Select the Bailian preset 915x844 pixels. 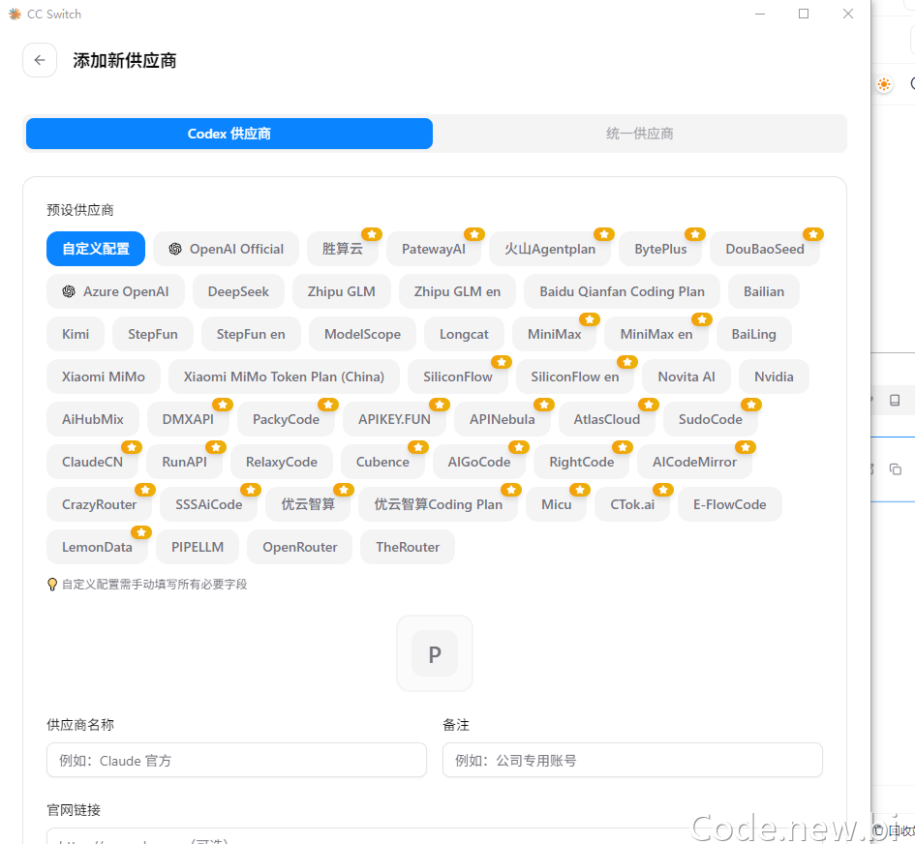click(764, 291)
